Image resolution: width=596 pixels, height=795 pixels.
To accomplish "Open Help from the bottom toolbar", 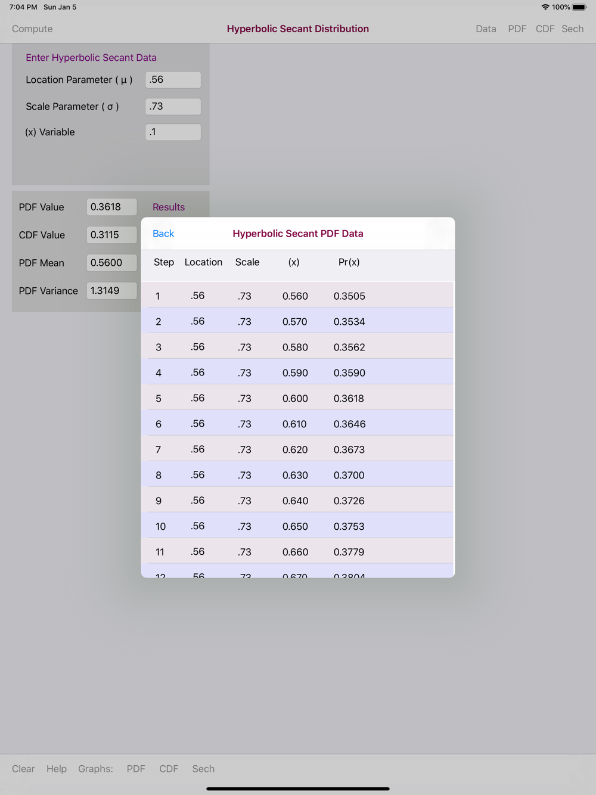I will click(57, 769).
